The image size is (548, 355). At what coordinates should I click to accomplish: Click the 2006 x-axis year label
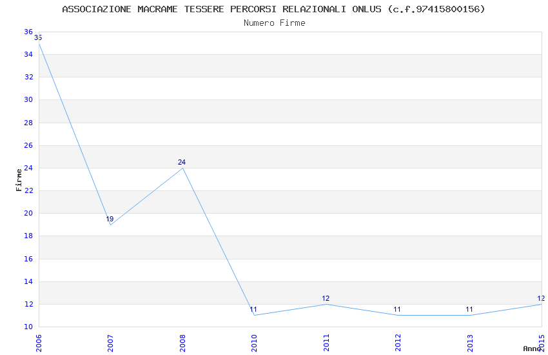point(39,343)
